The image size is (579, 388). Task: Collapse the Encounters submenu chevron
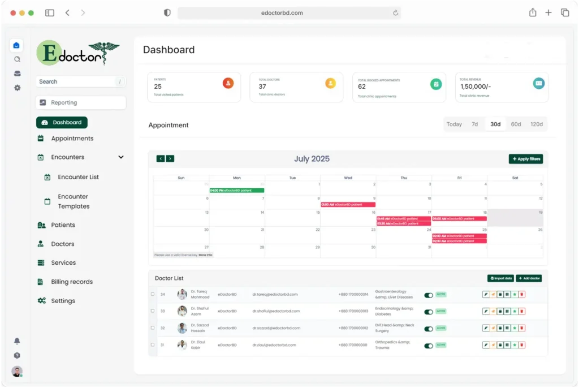coord(121,157)
